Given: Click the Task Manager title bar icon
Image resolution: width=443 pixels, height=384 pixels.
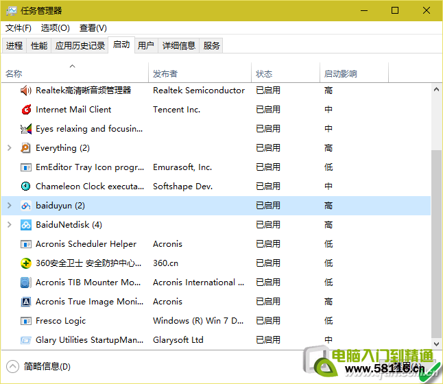Looking at the screenshot, I should (11, 11).
